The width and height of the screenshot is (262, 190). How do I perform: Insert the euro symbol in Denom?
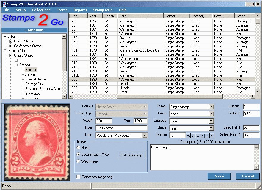click(x=212, y=136)
